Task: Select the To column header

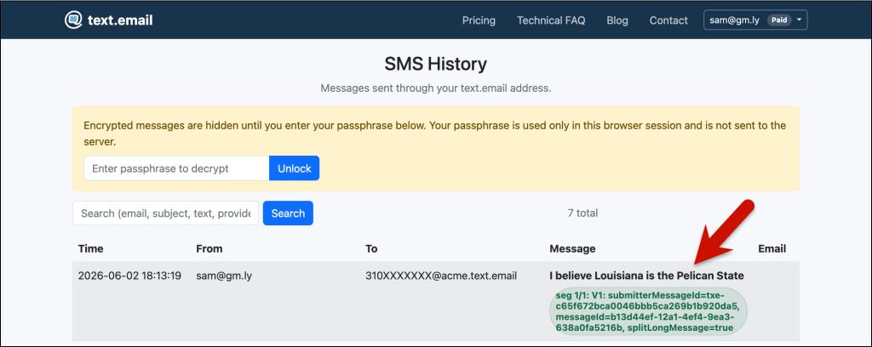Action: [371, 248]
